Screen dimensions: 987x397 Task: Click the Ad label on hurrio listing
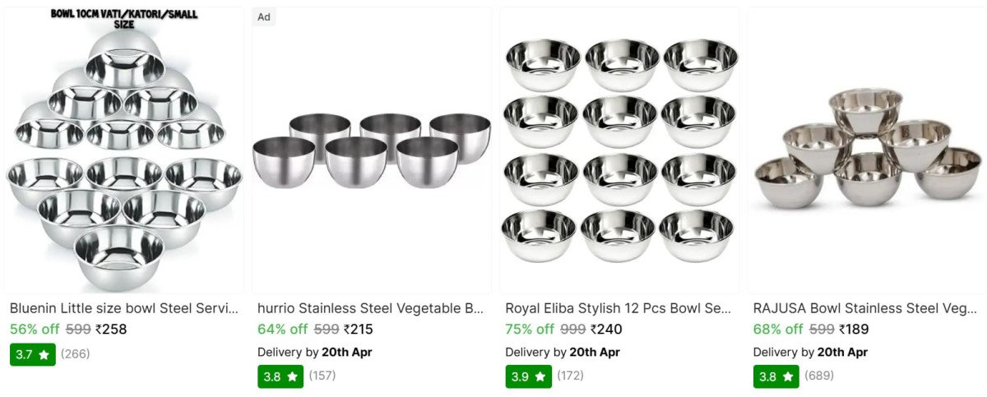pyautogui.click(x=264, y=17)
